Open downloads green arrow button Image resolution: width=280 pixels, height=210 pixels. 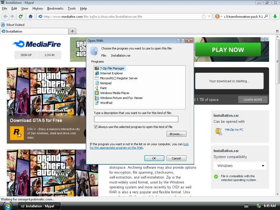(x=275, y=16)
